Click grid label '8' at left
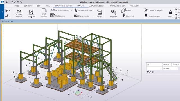The height and width of the screenshot is (101, 180). tap(15, 77)
